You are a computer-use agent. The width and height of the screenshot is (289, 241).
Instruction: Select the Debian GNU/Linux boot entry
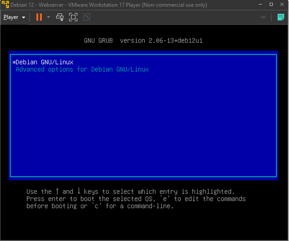[144, 62]
